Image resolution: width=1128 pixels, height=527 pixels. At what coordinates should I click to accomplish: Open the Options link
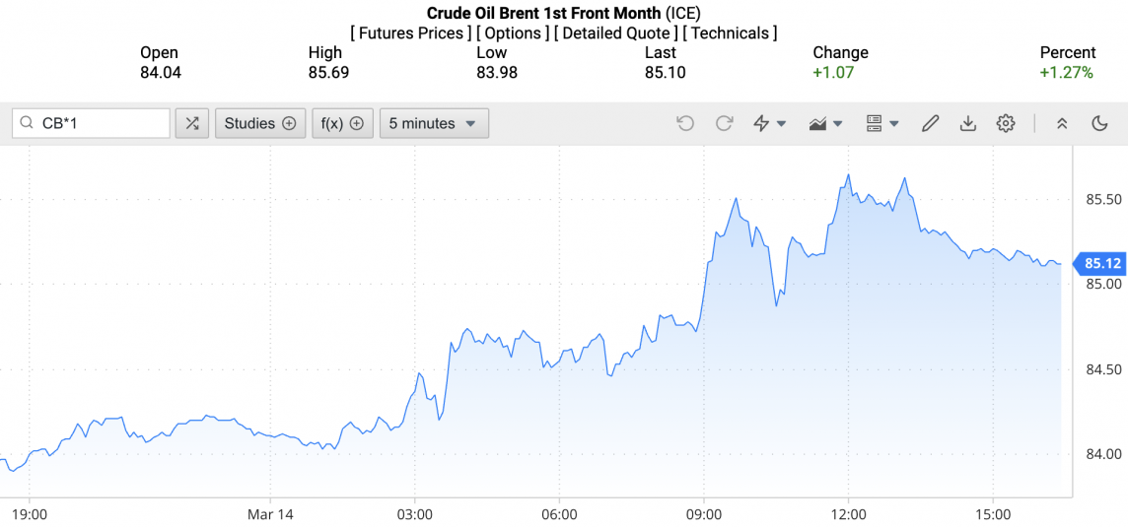click(513, 33)
